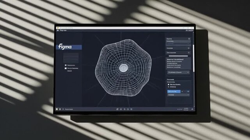Click the right panel vertical scrollbar

(193, 58)
